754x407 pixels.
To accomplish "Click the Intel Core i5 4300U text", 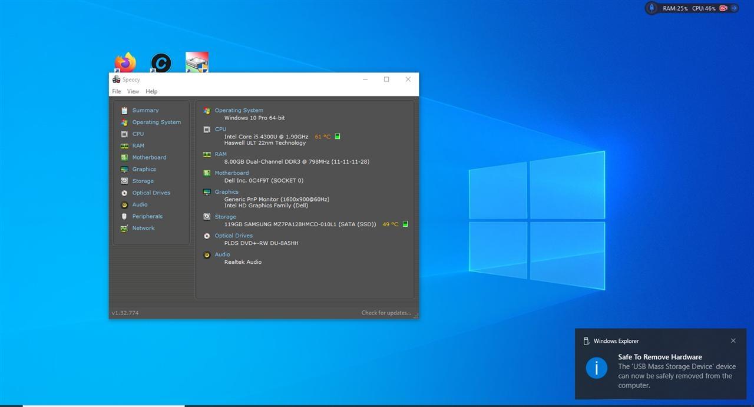I will (266, 137).
